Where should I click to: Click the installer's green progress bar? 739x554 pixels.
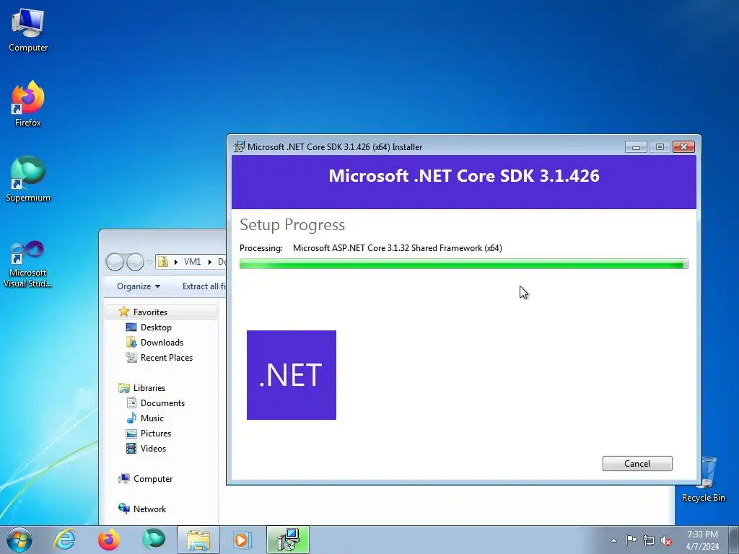464,264
